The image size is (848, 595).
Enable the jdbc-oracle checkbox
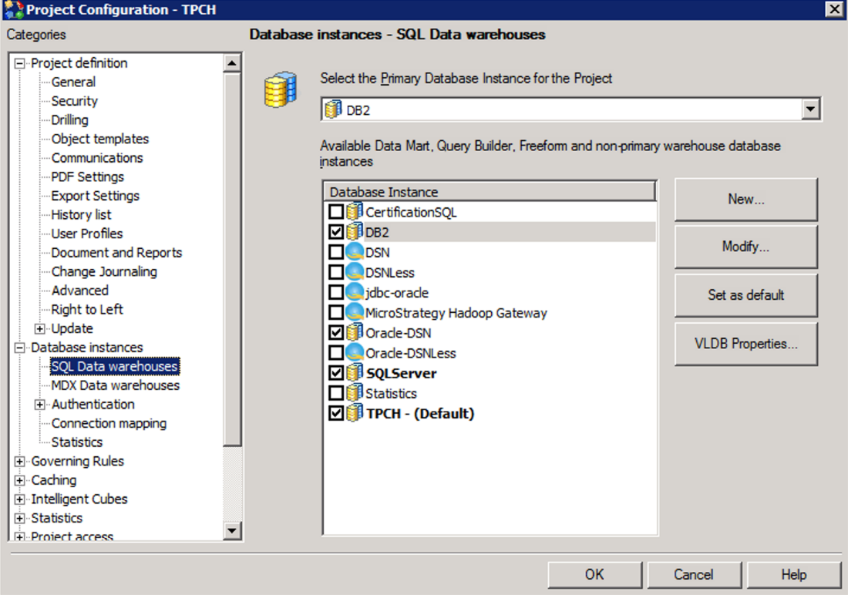pos(336,292)
